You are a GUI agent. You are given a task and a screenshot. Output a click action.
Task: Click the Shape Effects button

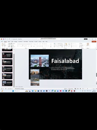pos(74,47)
